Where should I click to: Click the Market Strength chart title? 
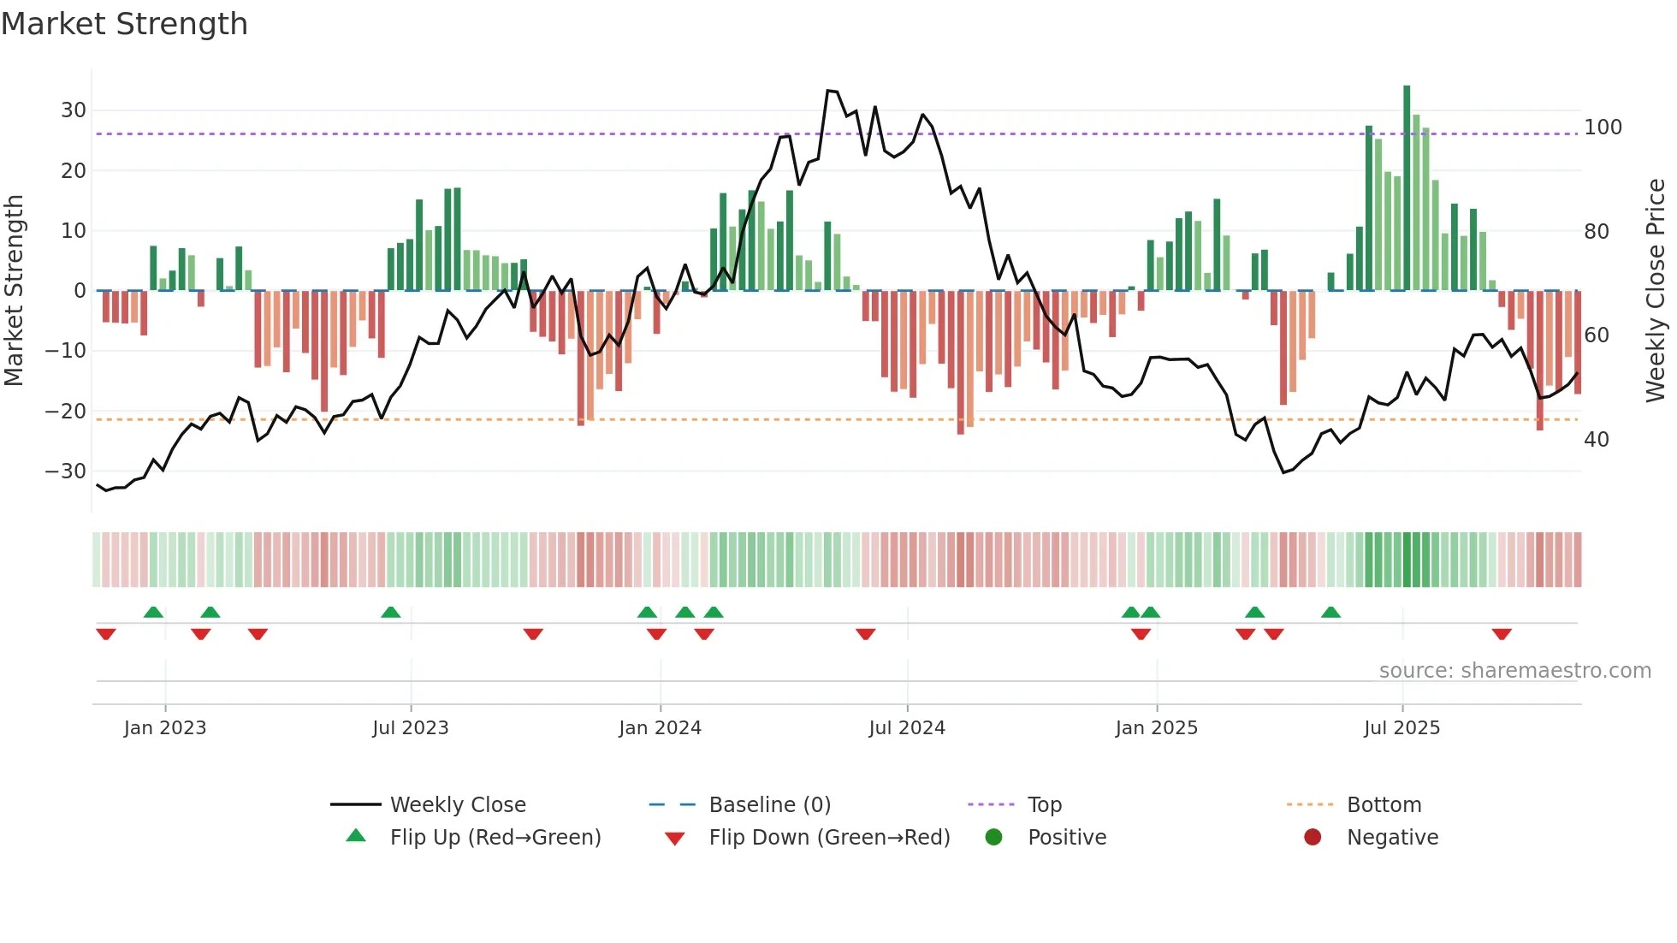pos(125,24)
